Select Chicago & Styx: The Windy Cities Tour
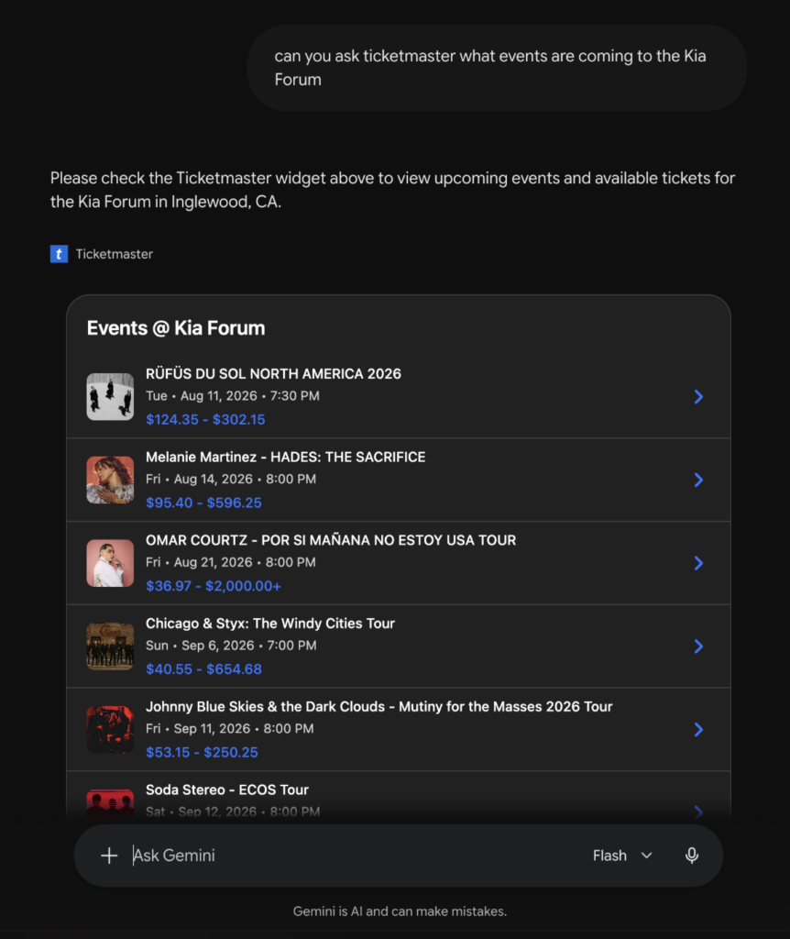 click(x=270, y=624)
